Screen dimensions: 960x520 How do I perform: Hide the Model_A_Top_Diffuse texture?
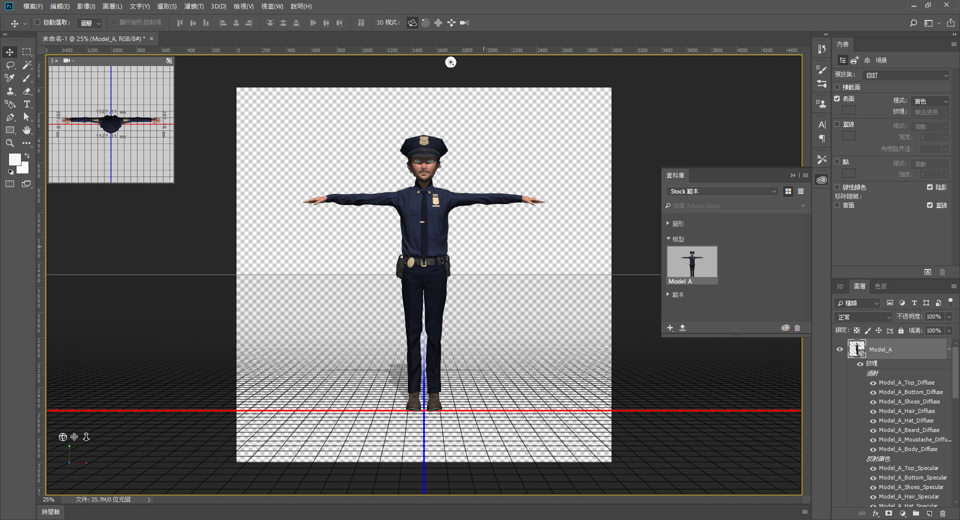coord(873,383)
